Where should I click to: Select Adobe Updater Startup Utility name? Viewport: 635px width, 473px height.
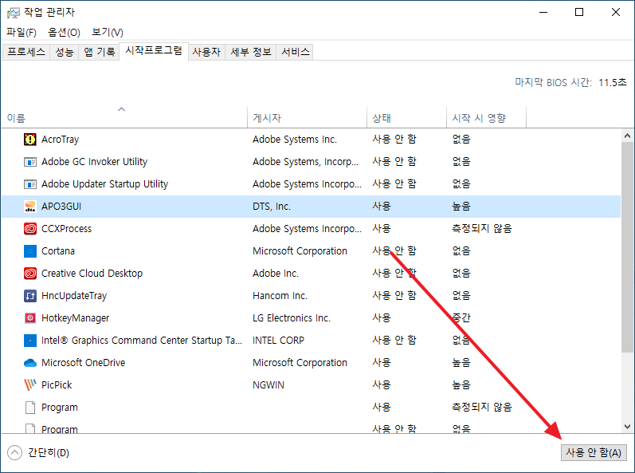coord(104,184)
